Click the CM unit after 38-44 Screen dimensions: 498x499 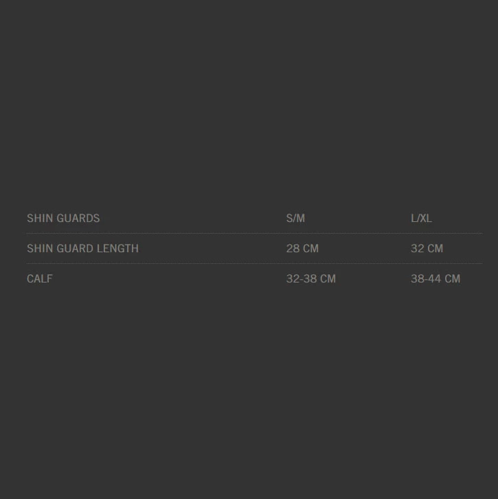coord(452,279)
